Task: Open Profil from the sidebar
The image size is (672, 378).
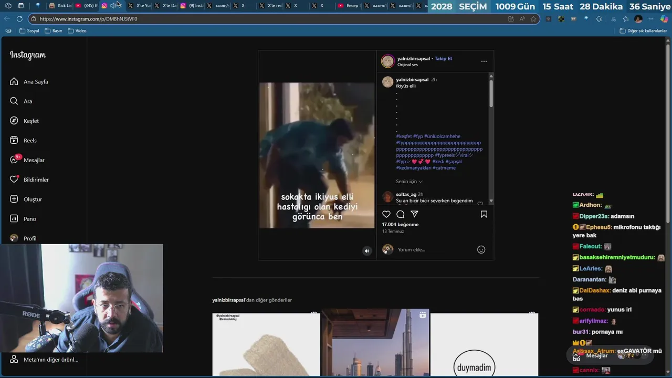Action: coord(23,238)
